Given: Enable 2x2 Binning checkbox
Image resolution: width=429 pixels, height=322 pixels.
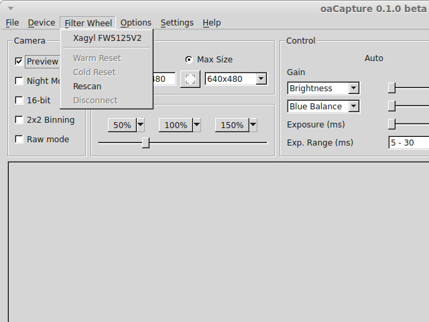Looking at the screenshot, I should click(x=19, y=119).
